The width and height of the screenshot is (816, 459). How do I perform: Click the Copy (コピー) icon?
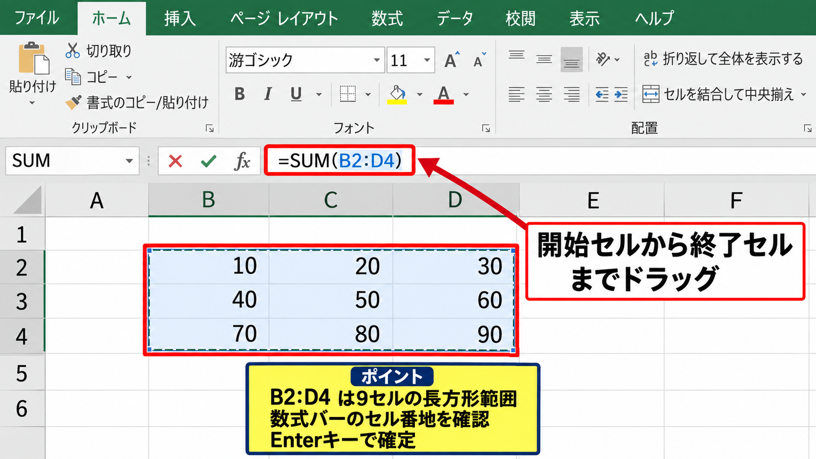tap(73, 77)
